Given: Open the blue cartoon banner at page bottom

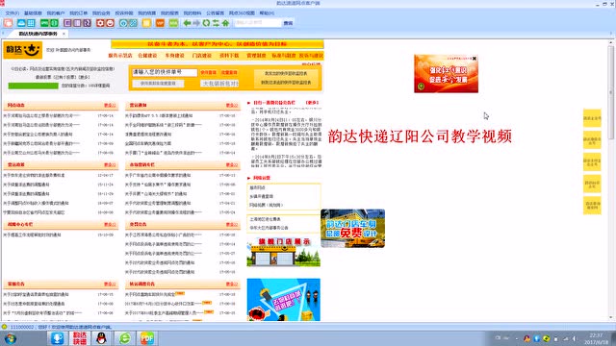Looking at the screenshot, I should [284, 300].
